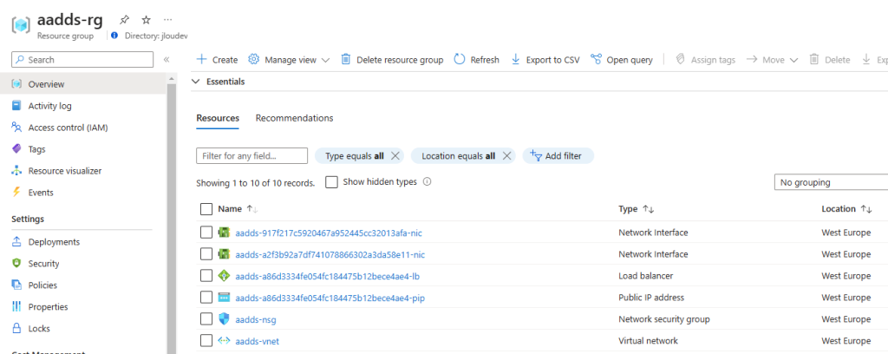Collapse the Essentials section
The width and height of the screenshot is (888, 354).
click(x=196, y=82)
